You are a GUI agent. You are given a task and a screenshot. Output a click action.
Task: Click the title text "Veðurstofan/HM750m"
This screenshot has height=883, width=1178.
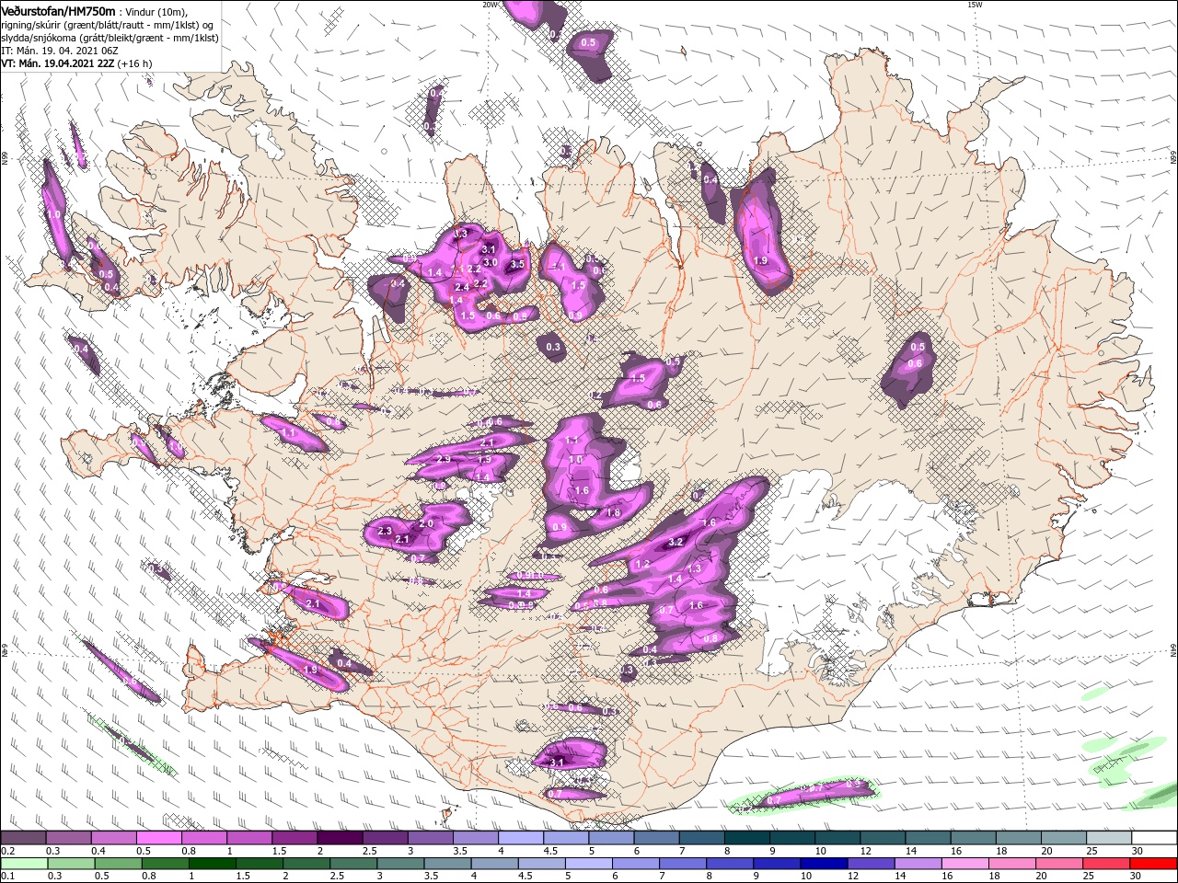pyautogui.click(x=58, y=10)
